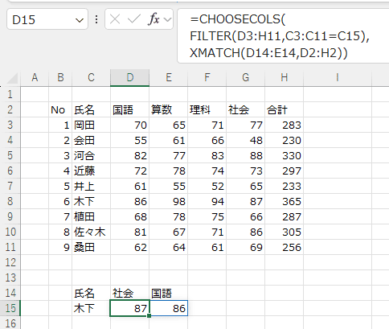389x329 pixels.
Task: Click the 48 score in 会田's row
Action: point(246,140)
